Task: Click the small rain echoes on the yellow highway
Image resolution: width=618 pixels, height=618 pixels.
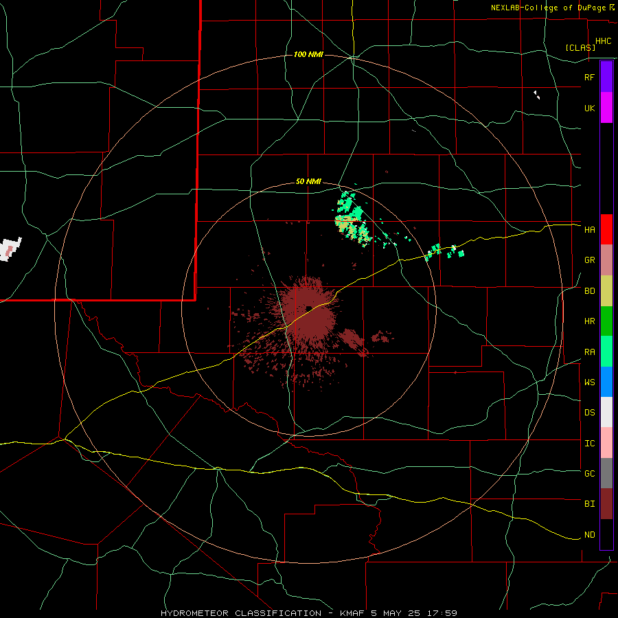Action: point(444,251)
